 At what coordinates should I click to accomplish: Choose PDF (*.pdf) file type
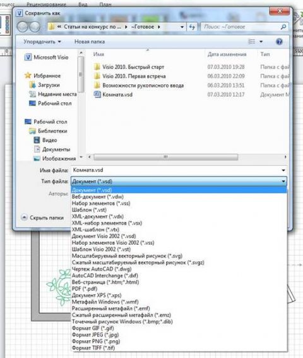[x=179, y=289]
